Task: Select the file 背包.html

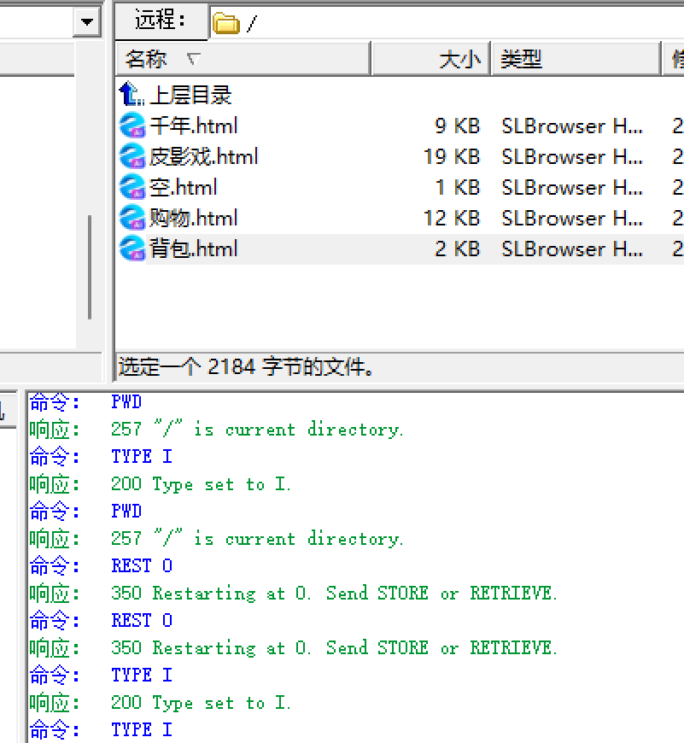Action: pos(193,249)
